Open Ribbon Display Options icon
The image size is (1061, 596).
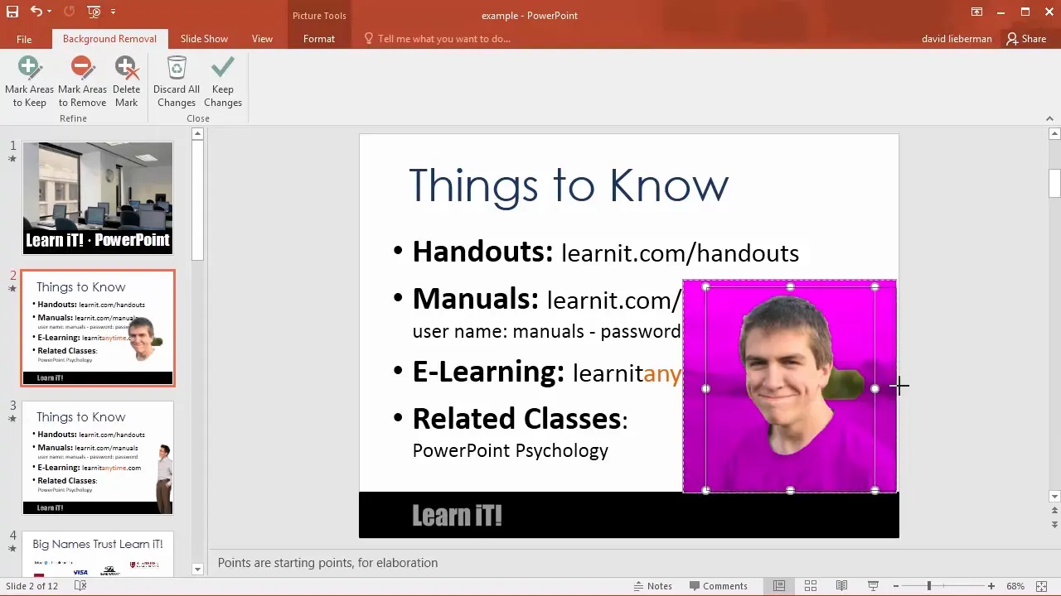click(977, 12)
